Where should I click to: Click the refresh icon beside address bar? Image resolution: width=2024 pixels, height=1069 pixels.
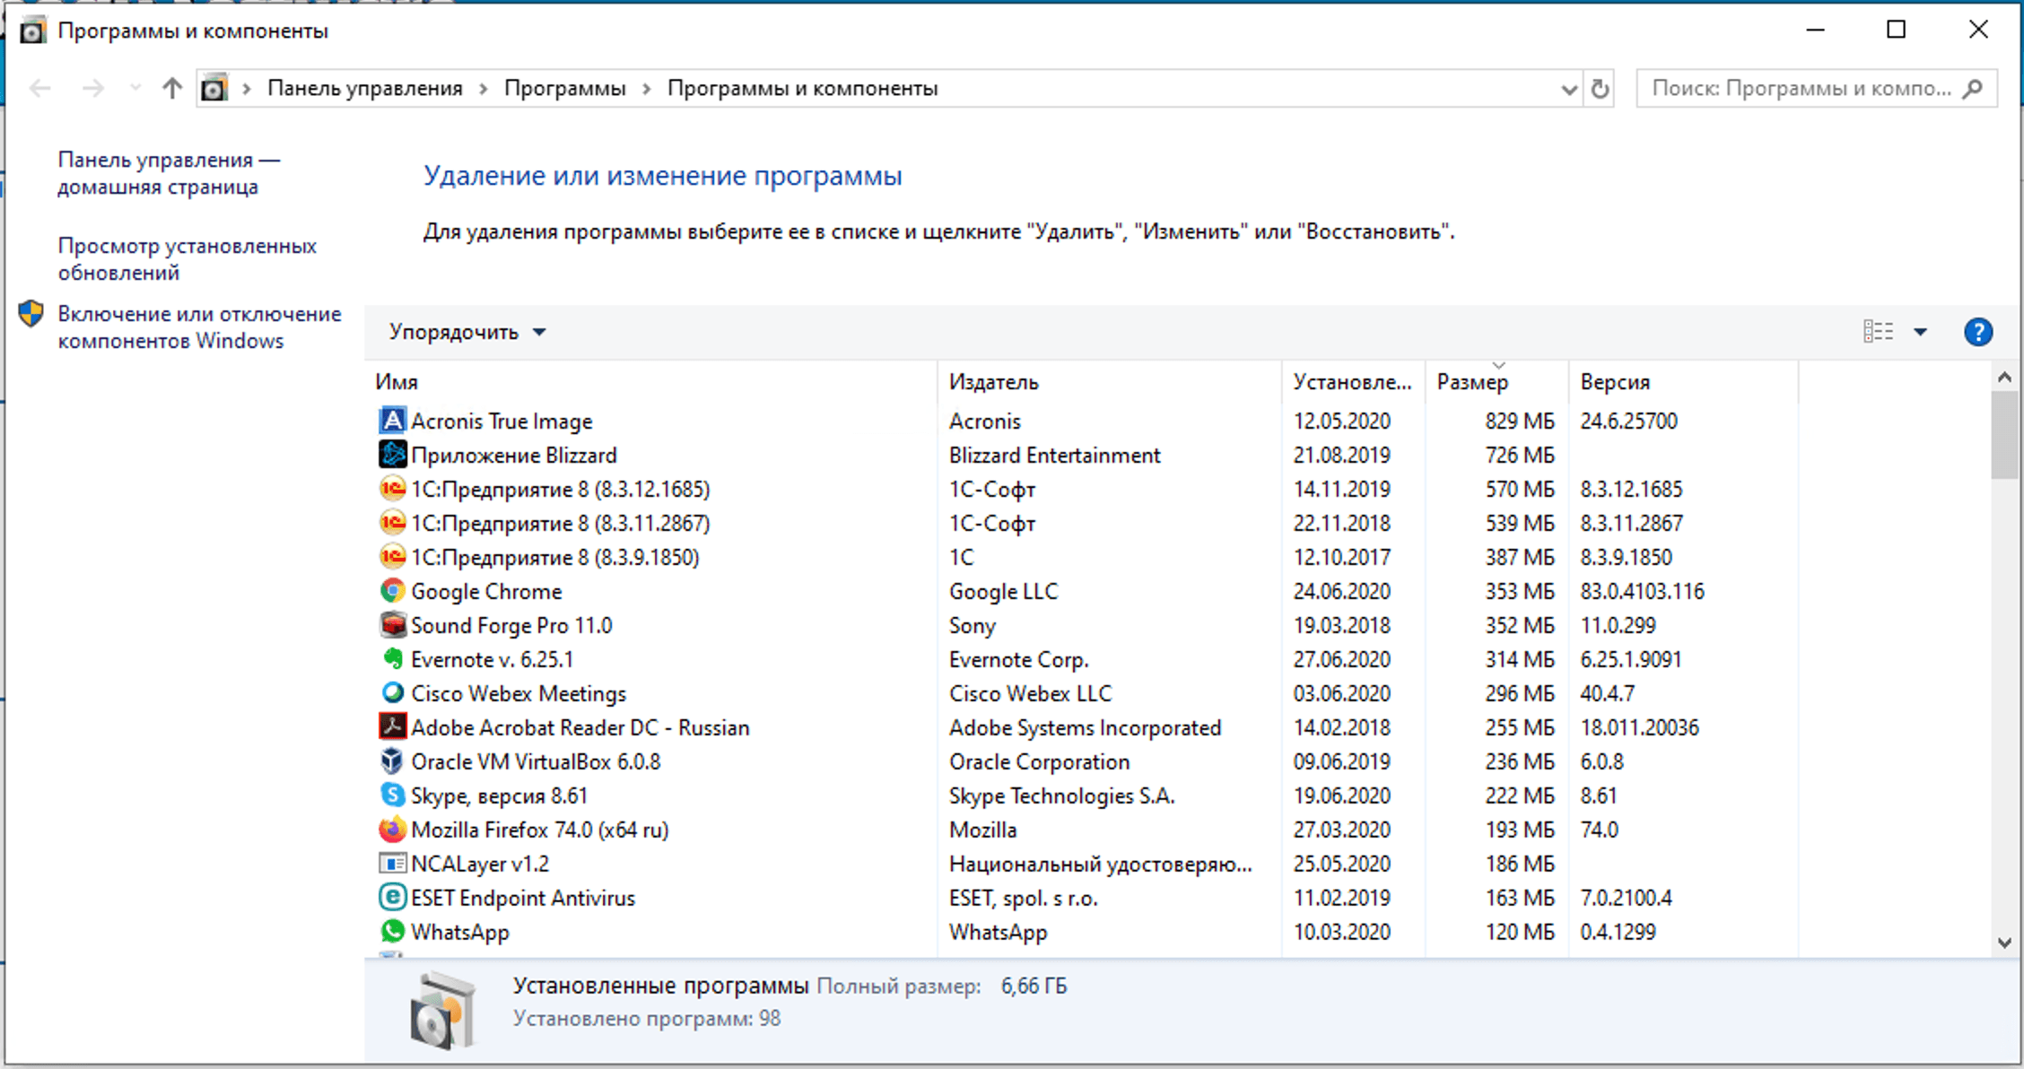[x=1600, y=89]
